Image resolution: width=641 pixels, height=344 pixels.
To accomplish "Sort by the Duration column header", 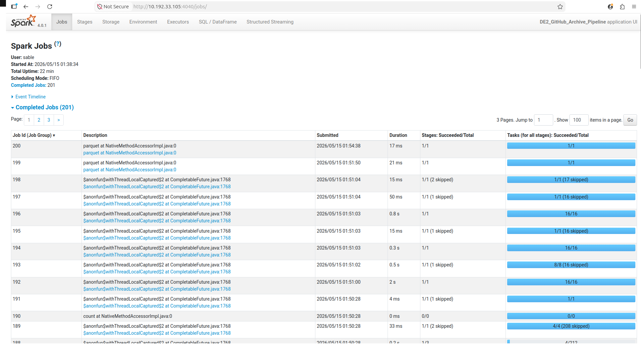I will [x=398, y=135].
